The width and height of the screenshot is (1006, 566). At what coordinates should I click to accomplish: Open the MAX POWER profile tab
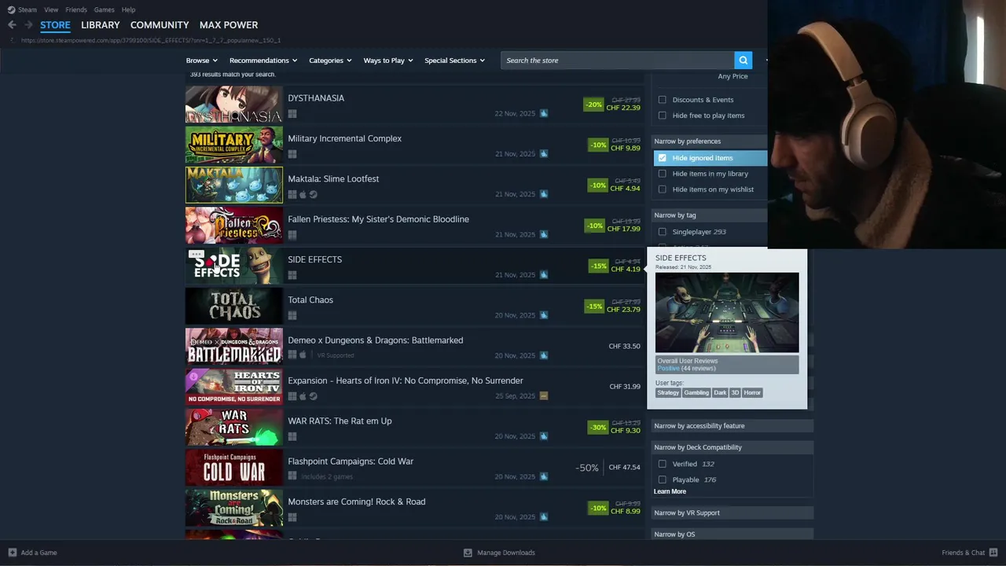pos(229,25)
